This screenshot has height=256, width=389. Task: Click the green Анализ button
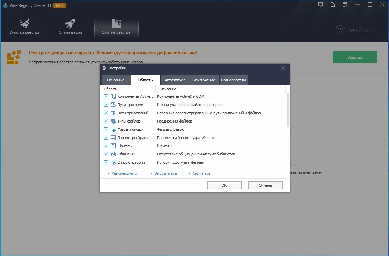coord(355,57)
